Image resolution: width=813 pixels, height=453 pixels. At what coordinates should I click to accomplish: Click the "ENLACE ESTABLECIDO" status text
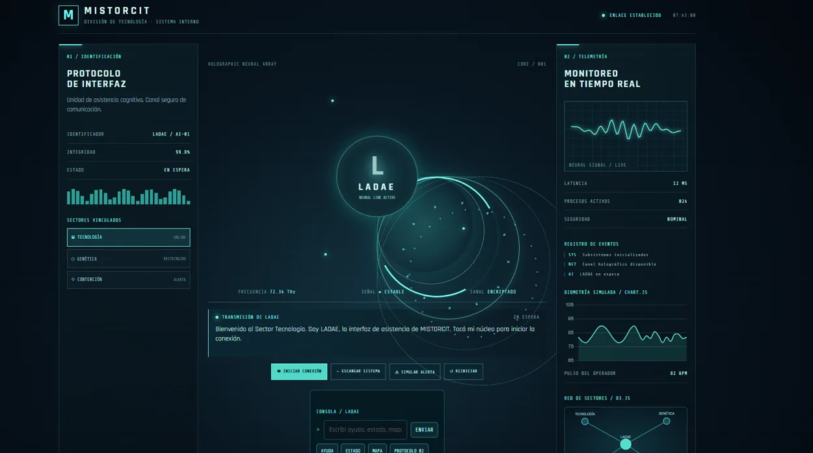click(635, 16)
